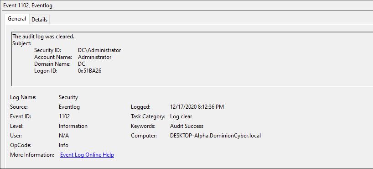Image resolution: width=373 pixels, height=169 pixels.
Task: Click the Event 1102, Eventlog header
Action: point(28,6)
